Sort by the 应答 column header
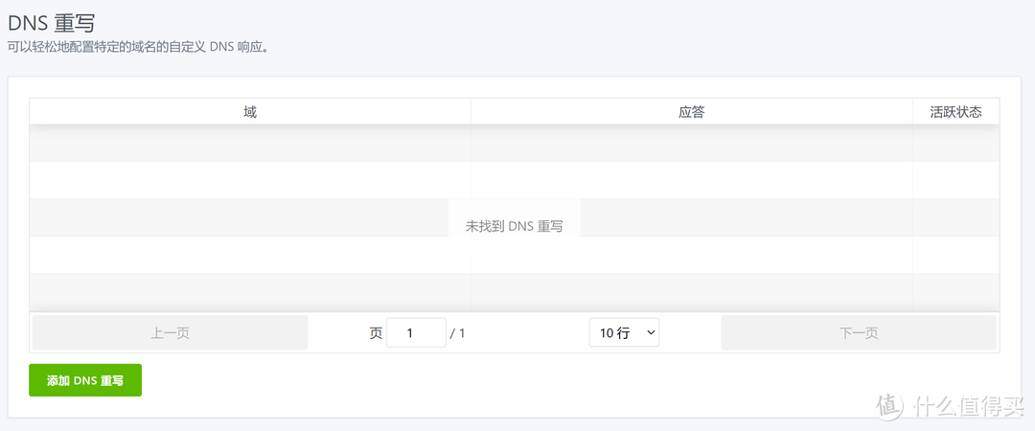This screenshot has height=431, width=1035. pyautogui.click(x=691, y=112)
